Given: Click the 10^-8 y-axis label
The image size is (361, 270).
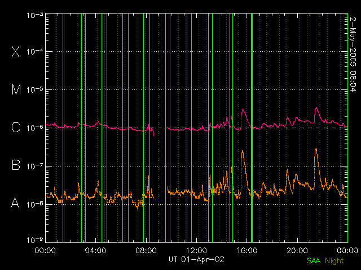Looking at the screenshot, I should click(35, 204).
